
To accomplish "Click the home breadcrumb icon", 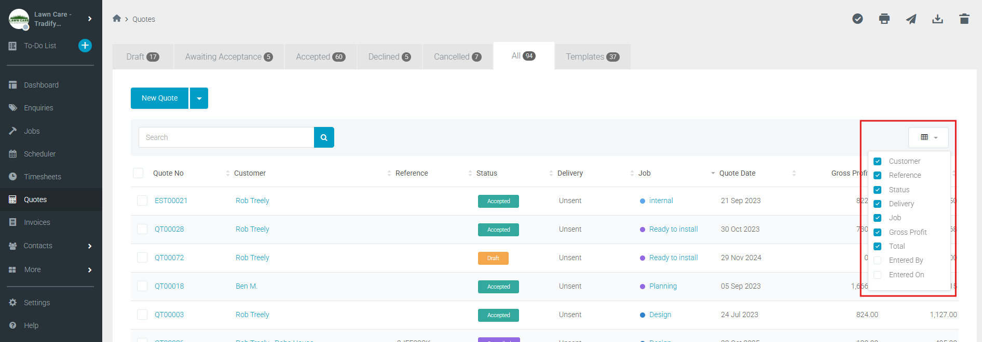I will (117, 19).
